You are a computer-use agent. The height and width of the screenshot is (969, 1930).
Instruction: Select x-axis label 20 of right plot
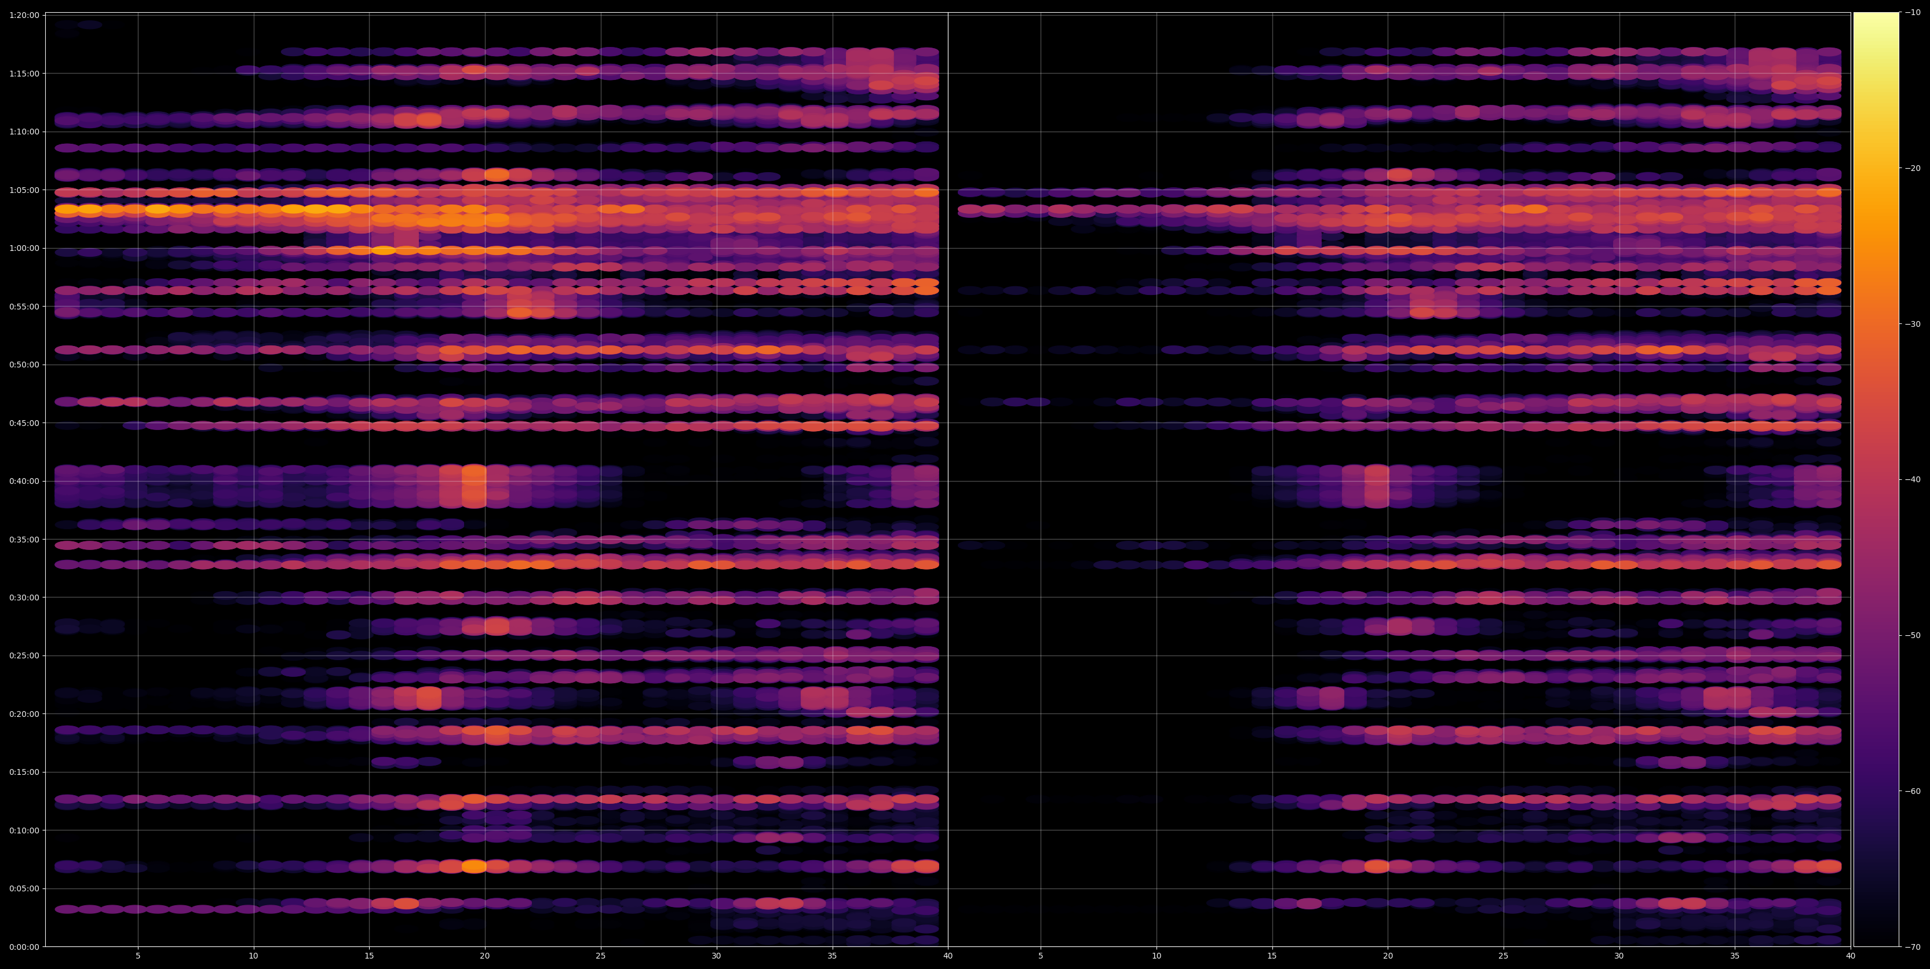pos(1388,956)
